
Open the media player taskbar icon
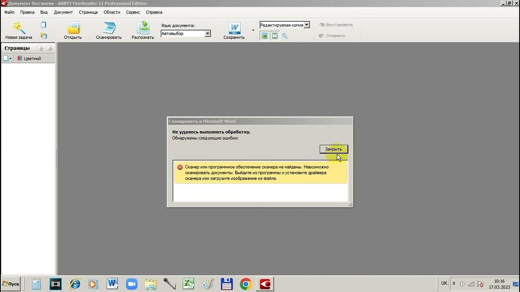pyautogui.click(x=93, y=284)
